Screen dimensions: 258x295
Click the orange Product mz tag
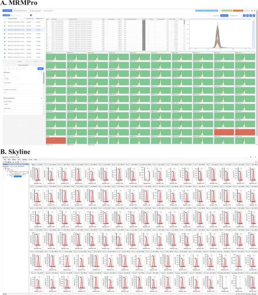238,11
